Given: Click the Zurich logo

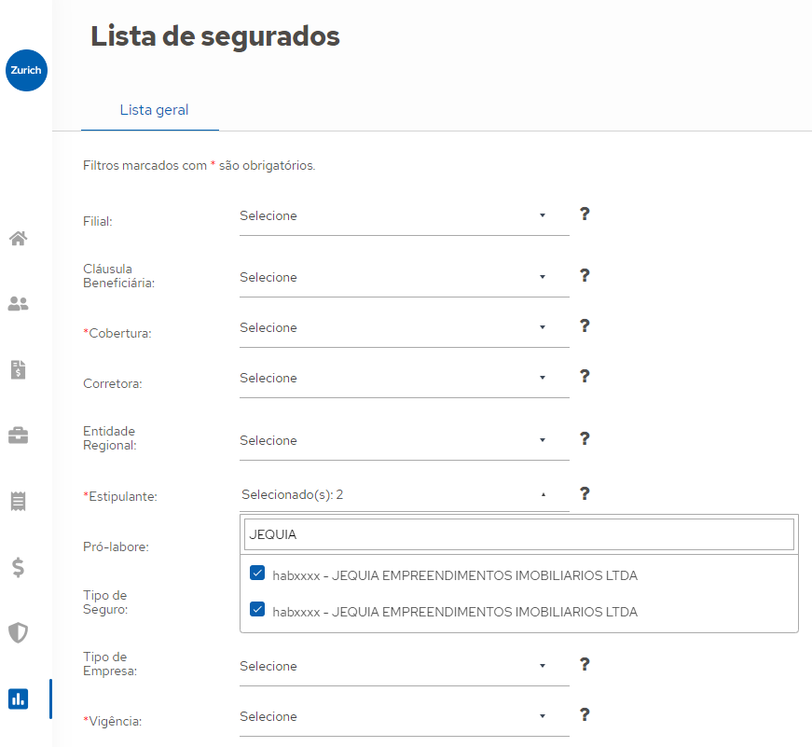Looking at the screenshot, I should (26, 71).
